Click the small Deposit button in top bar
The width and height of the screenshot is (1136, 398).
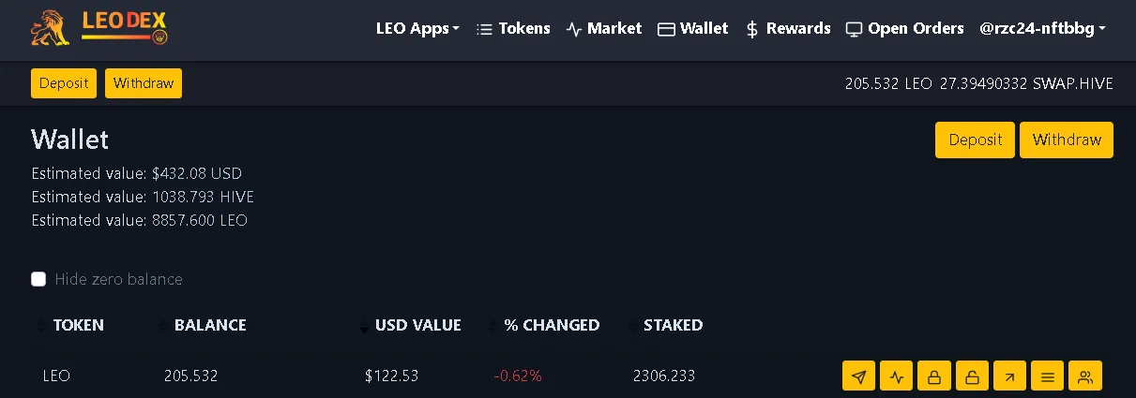pyautogui.click(x=64, y=83)
